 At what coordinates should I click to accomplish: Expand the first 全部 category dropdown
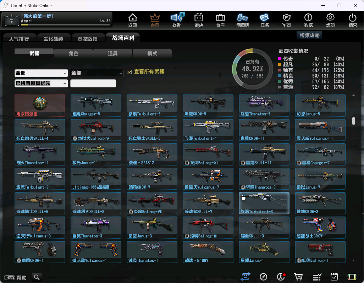(x=41, y=73)
